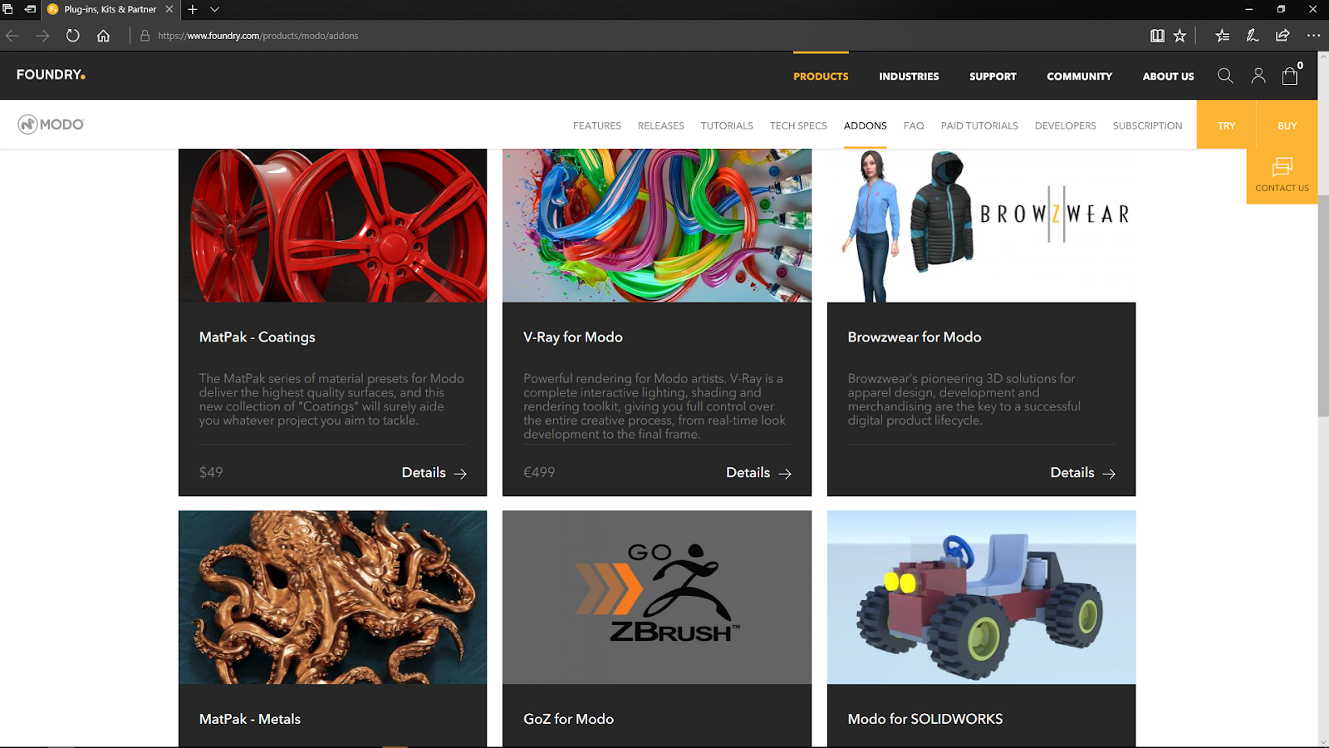The width and height of the screenshot is (1329, 748).
Task: Go to the Features tab
Action: tap(597, 125)
